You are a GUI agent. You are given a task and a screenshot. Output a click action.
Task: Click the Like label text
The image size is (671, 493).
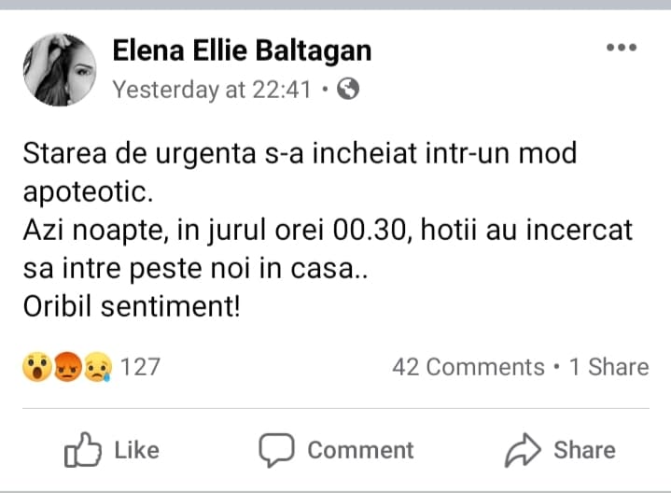(x=136, y=450)
